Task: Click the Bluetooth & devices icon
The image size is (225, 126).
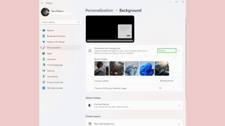Action: point(44,36)
